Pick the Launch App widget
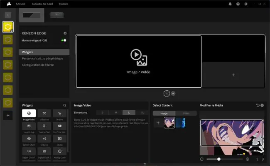 coord(29,126)
